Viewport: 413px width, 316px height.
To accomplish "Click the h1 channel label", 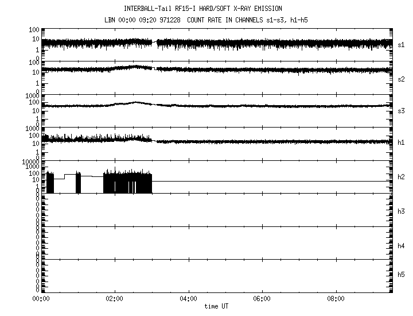I will 402,142.
